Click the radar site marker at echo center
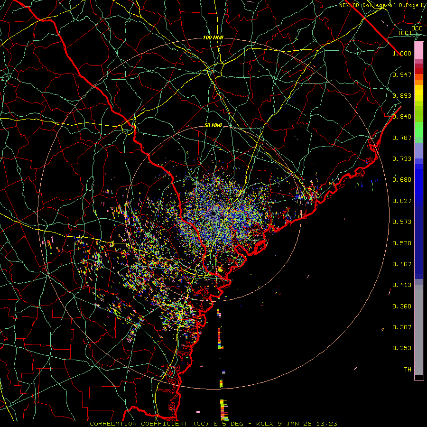 214,213
